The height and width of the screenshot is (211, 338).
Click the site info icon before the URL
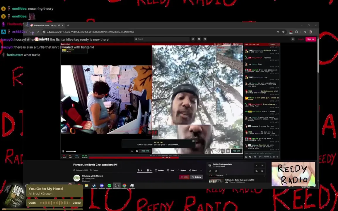click(x=44, y=32)
